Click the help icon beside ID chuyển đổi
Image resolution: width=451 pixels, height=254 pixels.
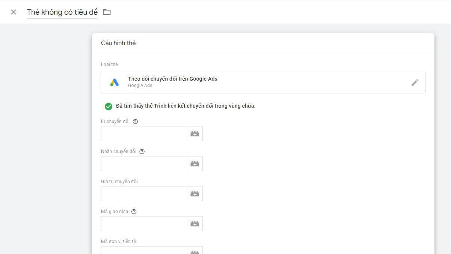[135, 121]
